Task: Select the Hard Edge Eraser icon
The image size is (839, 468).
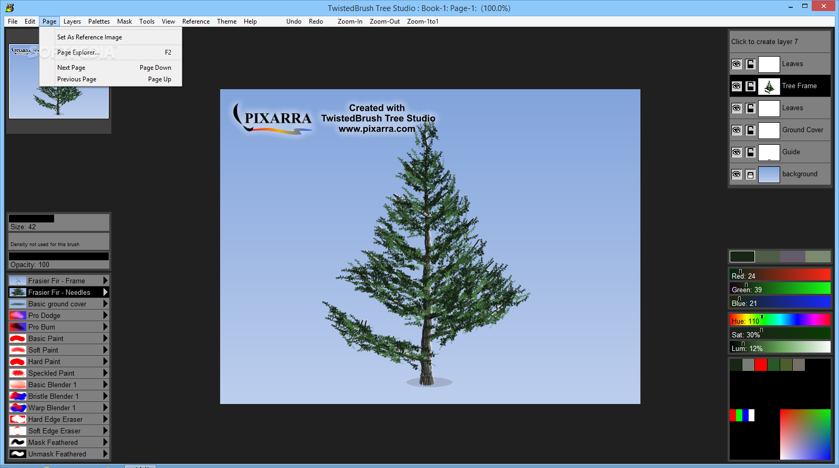Action: [18, 419]
